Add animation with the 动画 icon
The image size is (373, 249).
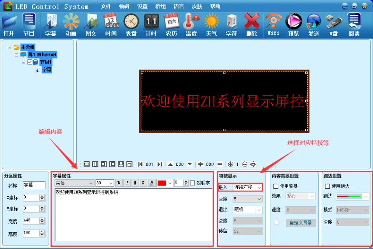pos(71,25)
